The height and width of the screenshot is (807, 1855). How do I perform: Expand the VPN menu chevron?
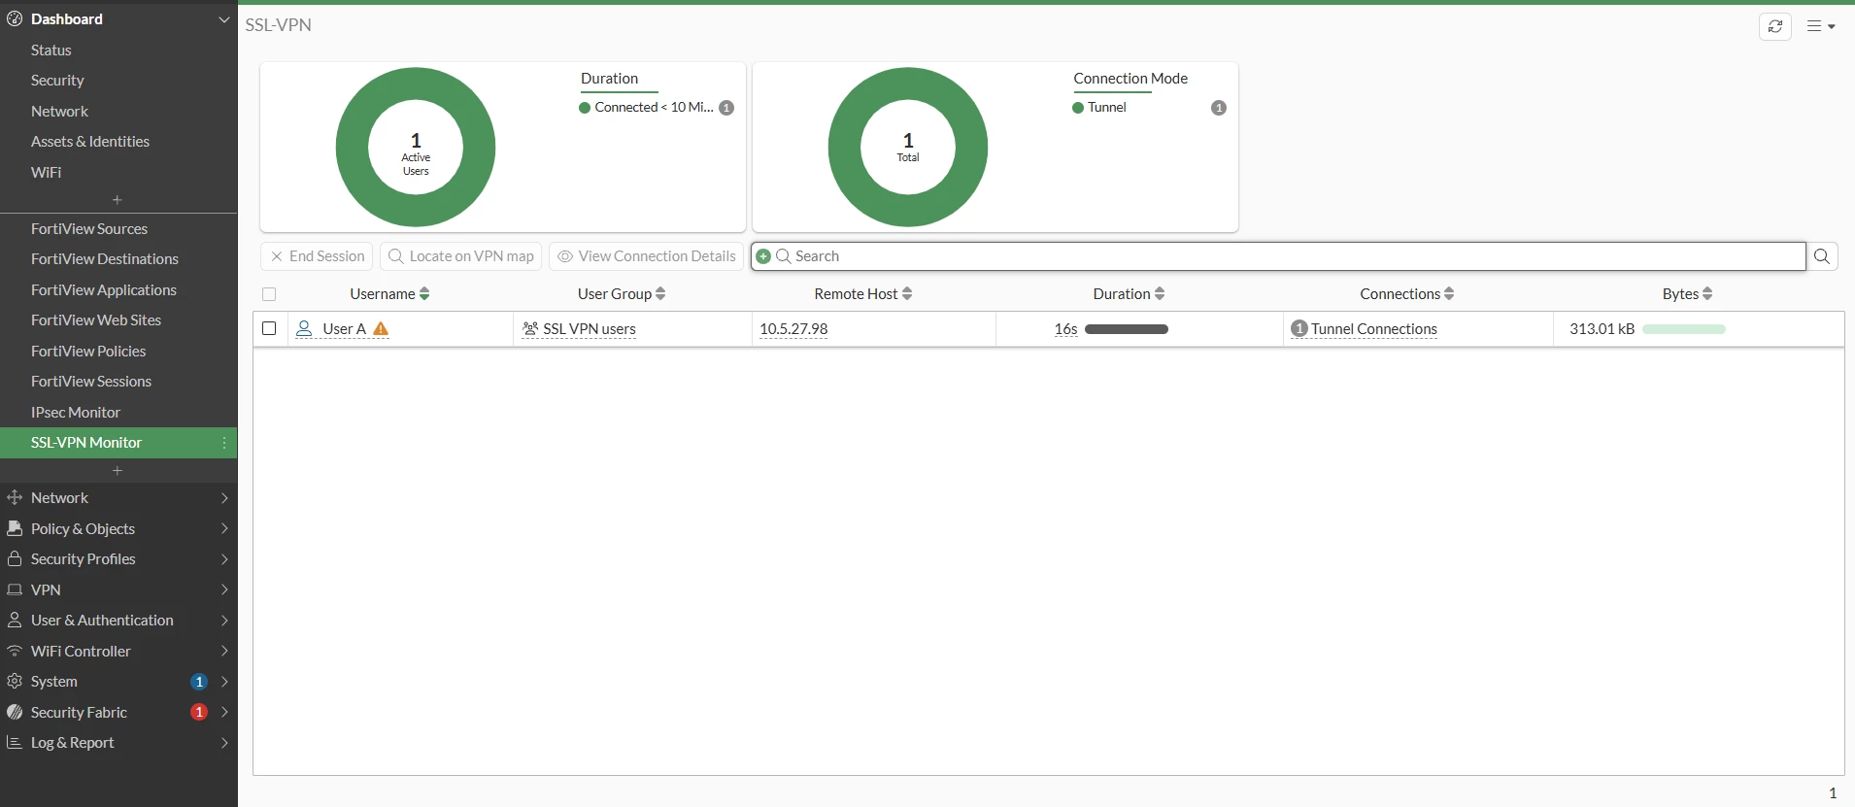(x=224, y=589)
